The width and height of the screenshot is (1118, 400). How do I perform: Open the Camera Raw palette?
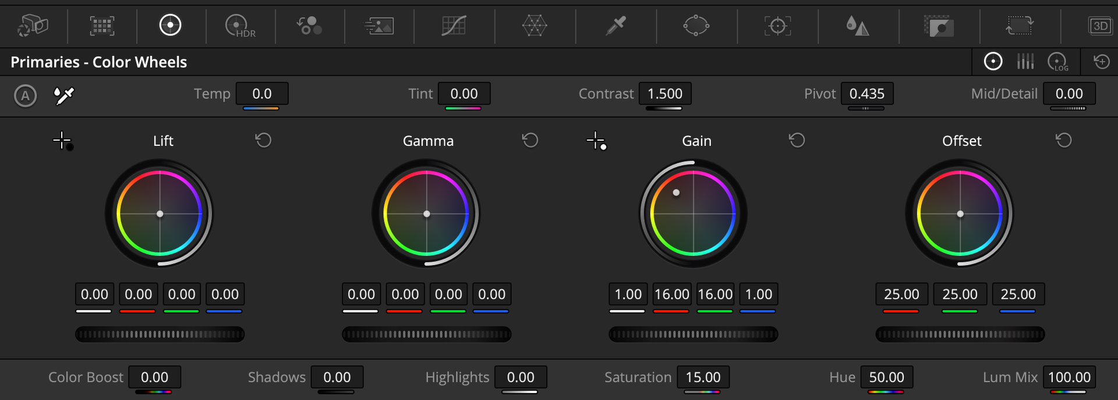point(33,26)
